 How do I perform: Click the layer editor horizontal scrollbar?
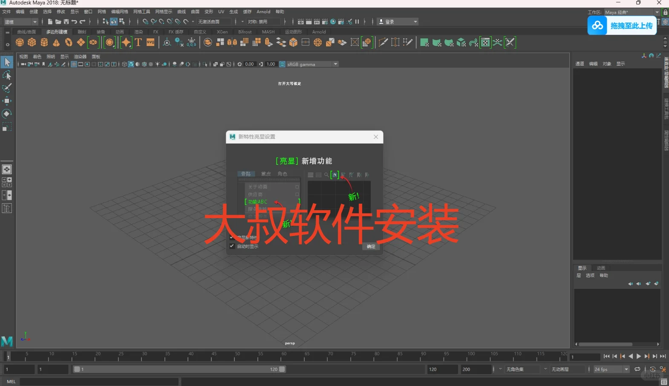606,344
